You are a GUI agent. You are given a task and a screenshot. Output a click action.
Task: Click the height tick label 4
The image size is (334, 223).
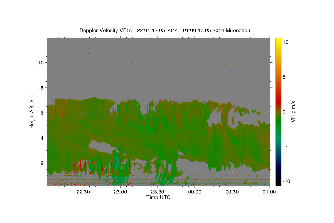click(x=42, y=138)
